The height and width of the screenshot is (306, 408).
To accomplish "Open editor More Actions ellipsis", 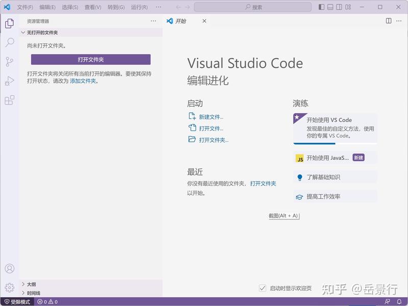I will (x=399, y=21).
